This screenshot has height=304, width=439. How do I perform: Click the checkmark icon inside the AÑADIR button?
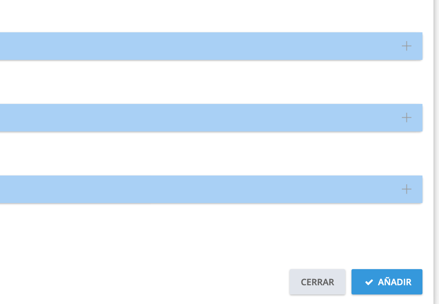click(x=369, y=282)
